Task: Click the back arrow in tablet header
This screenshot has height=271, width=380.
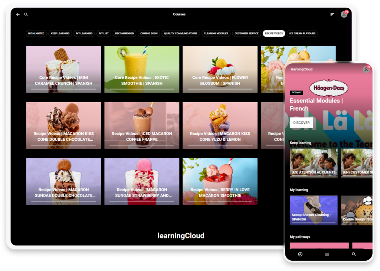Action: click(18, 14)
